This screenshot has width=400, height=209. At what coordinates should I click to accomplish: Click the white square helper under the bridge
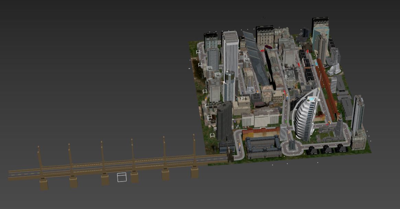pos(122,177)
